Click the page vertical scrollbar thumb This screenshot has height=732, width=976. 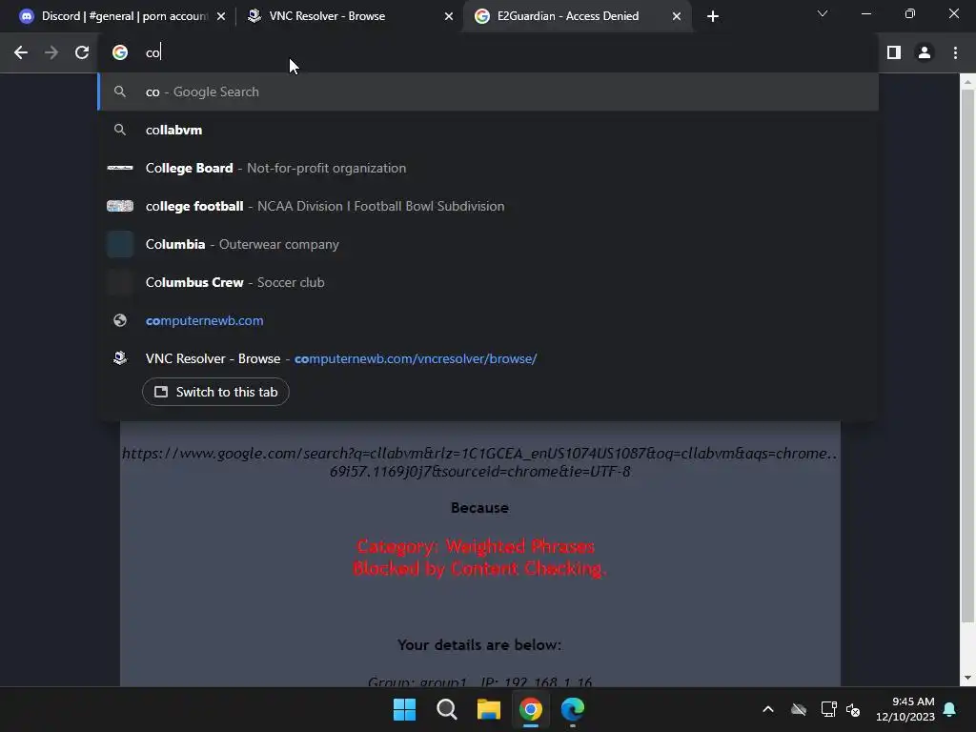pos(967,355)
